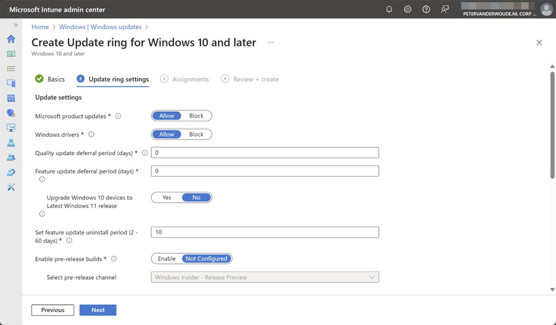Click the Previous button
Image resolution: width=556 pixels, height=325 pixels.
tap(53, 310)
